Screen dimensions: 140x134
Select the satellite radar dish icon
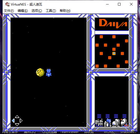[124, 123]
